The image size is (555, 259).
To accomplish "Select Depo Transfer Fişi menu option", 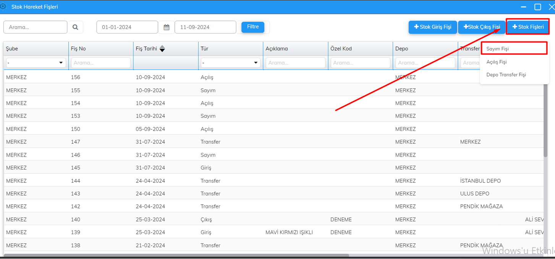I will click(506, 75).
